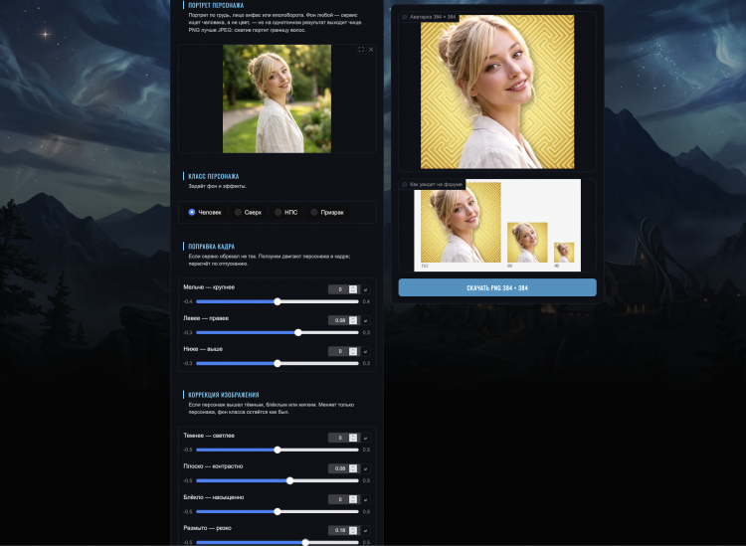Click the Аватарка 384 × 384 label
The width and height of the screenshot is (746, 546).
(x=433, y=17)
